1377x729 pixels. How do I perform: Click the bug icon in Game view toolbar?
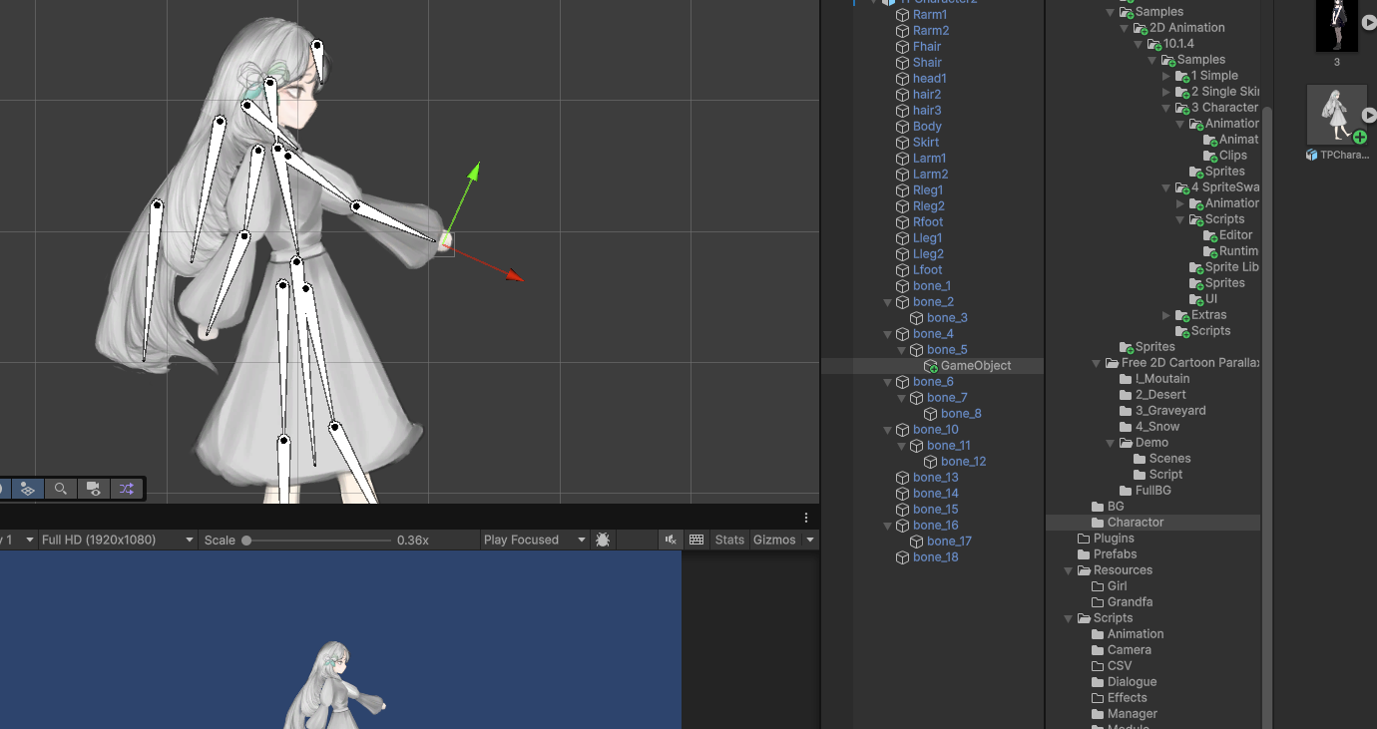point(603,540)
